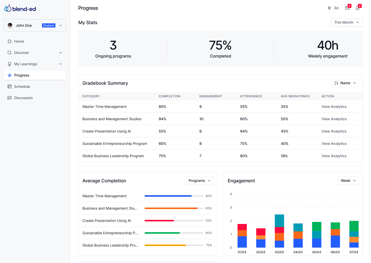371x263 pixels.
Task: Change Engagement chart range from Week
Action: (348, 181)
